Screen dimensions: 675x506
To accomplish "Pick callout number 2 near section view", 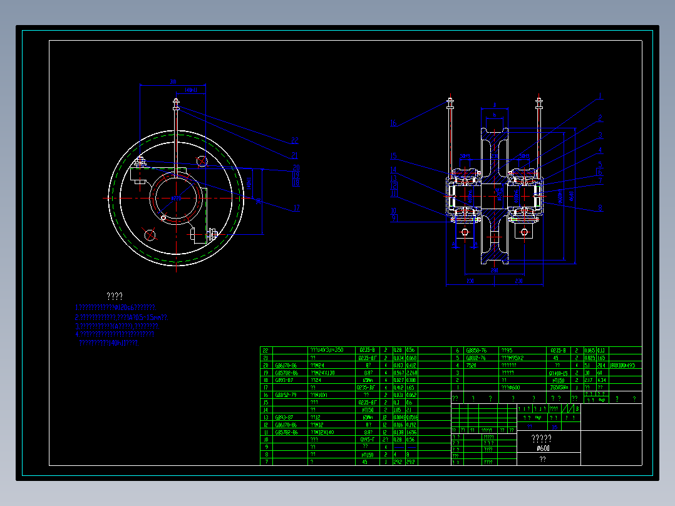I will [x=600, y=118].
